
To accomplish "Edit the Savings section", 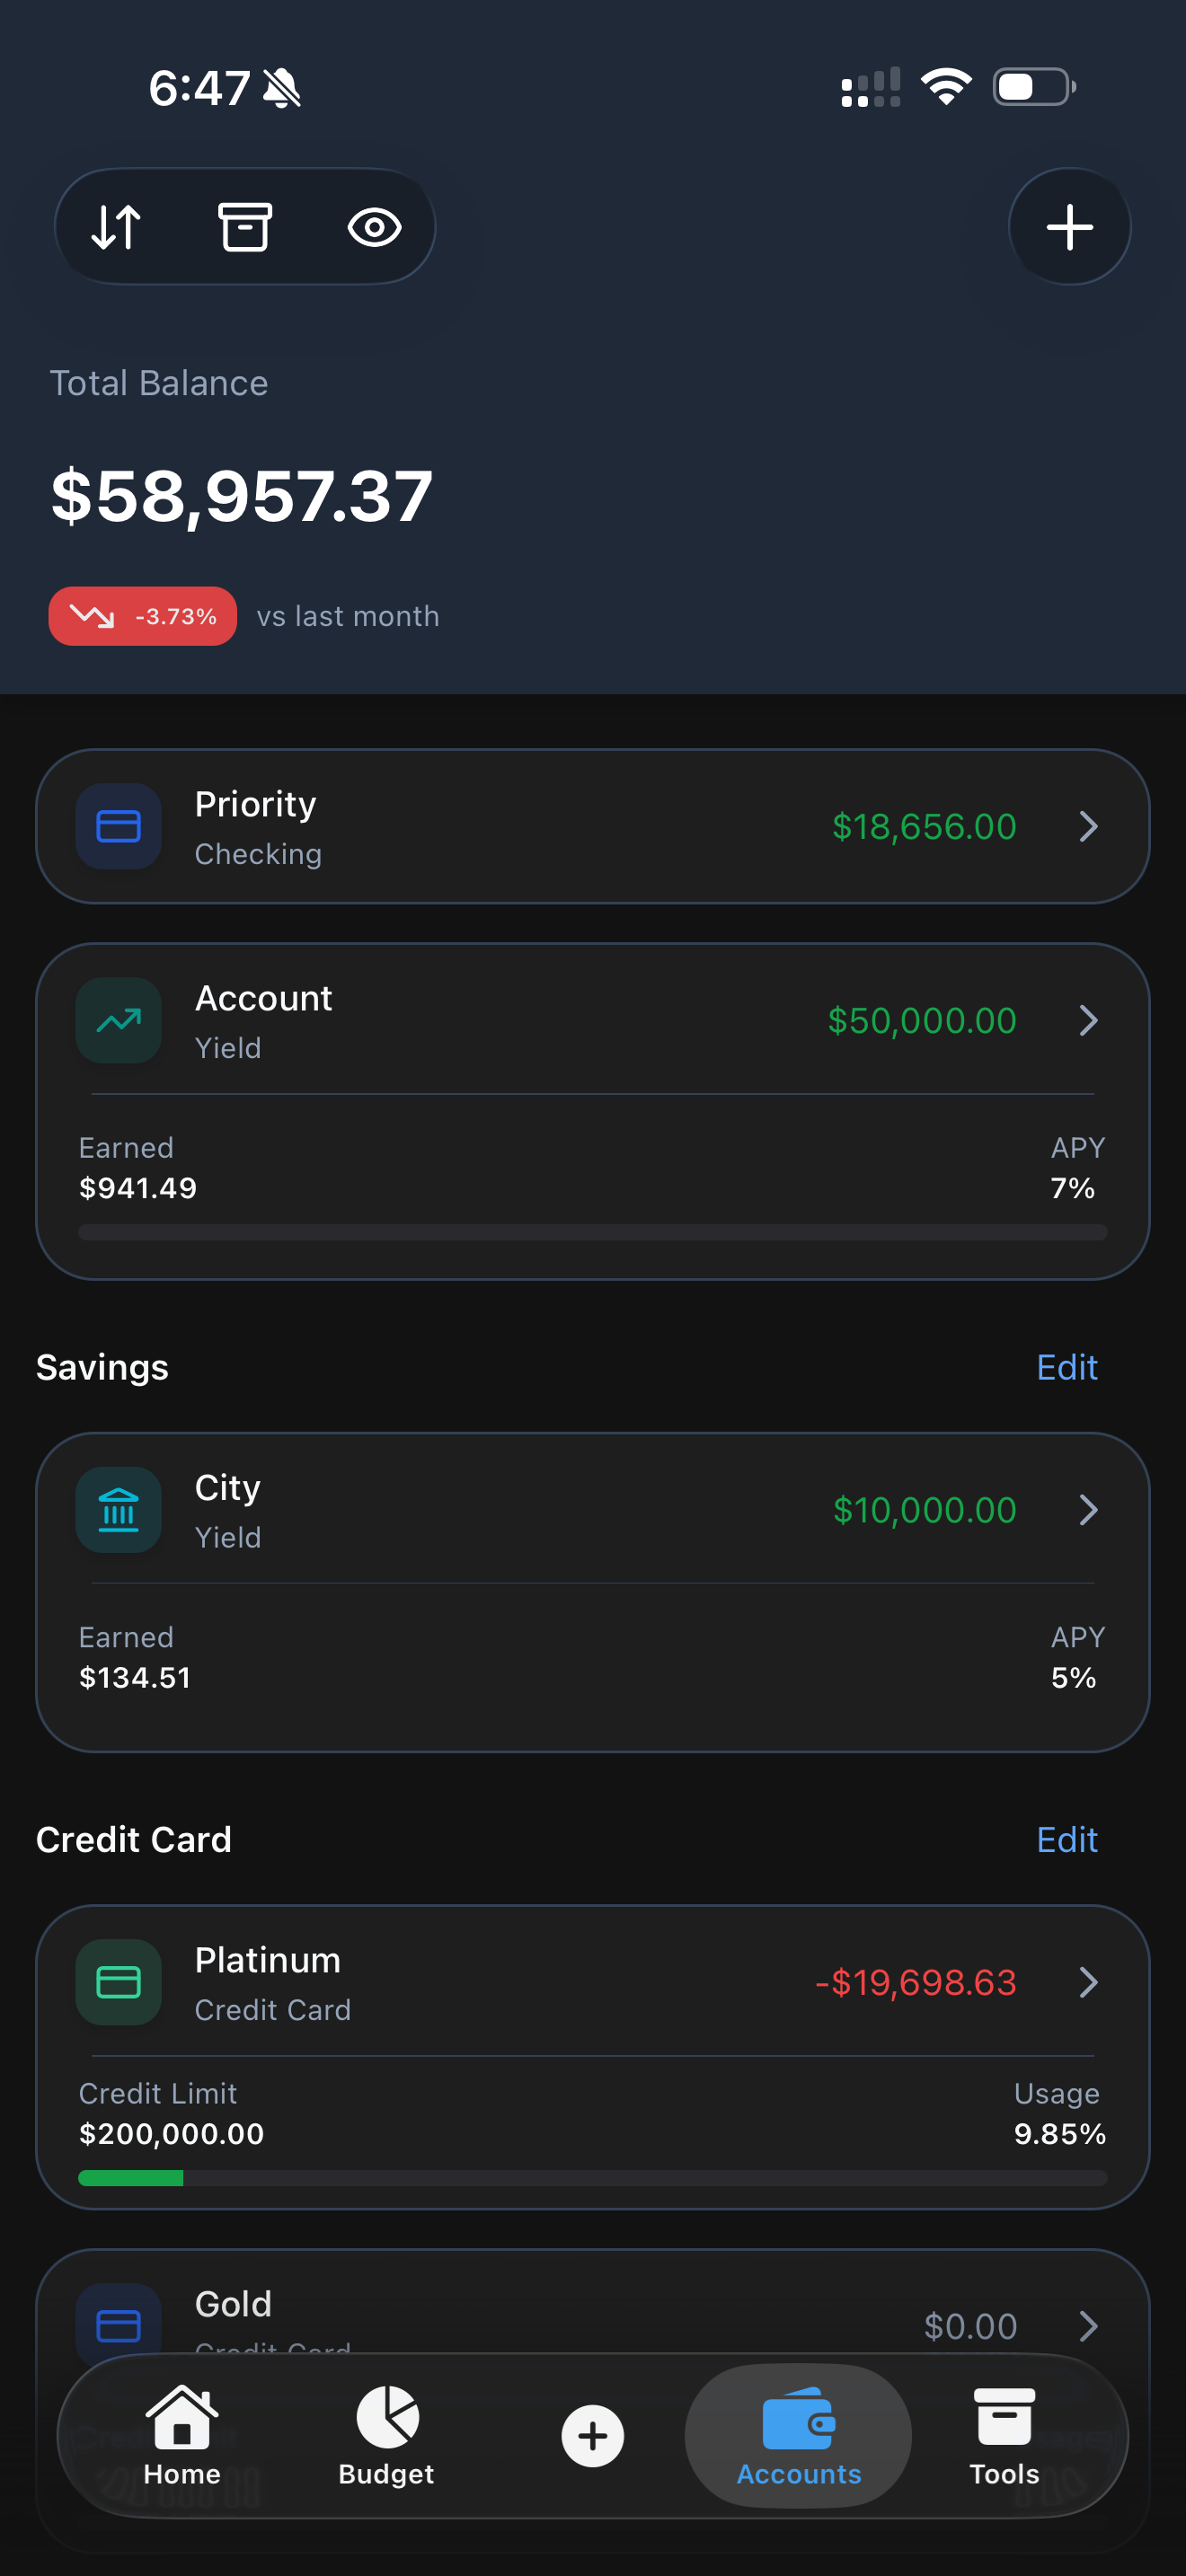I will [x=1066, y=1367].
